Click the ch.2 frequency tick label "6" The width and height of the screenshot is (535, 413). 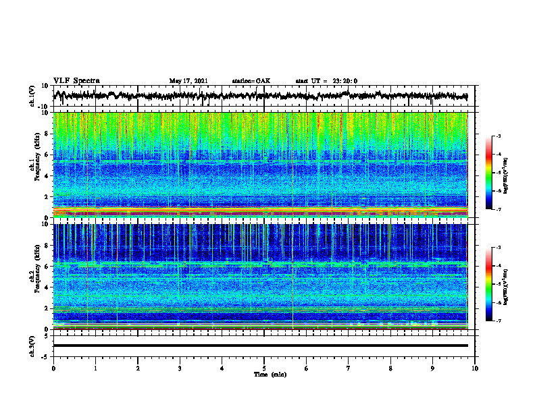pos(47,267)
